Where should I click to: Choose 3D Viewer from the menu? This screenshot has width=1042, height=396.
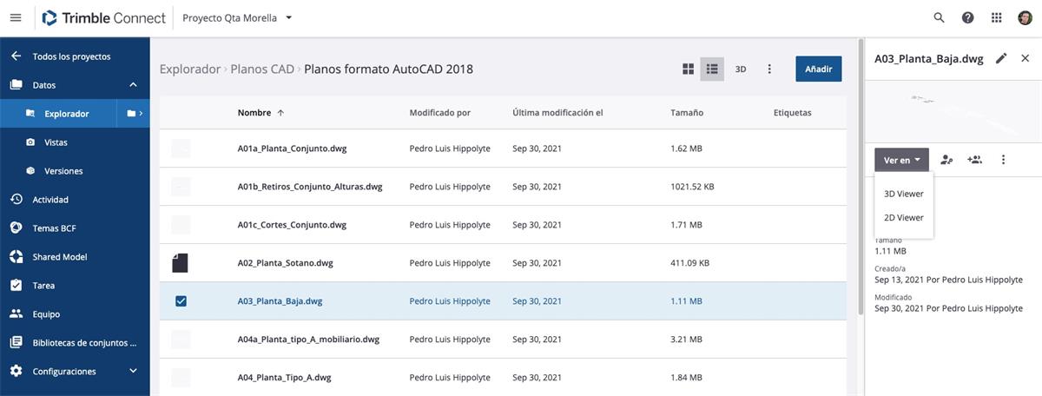(903, 194)
